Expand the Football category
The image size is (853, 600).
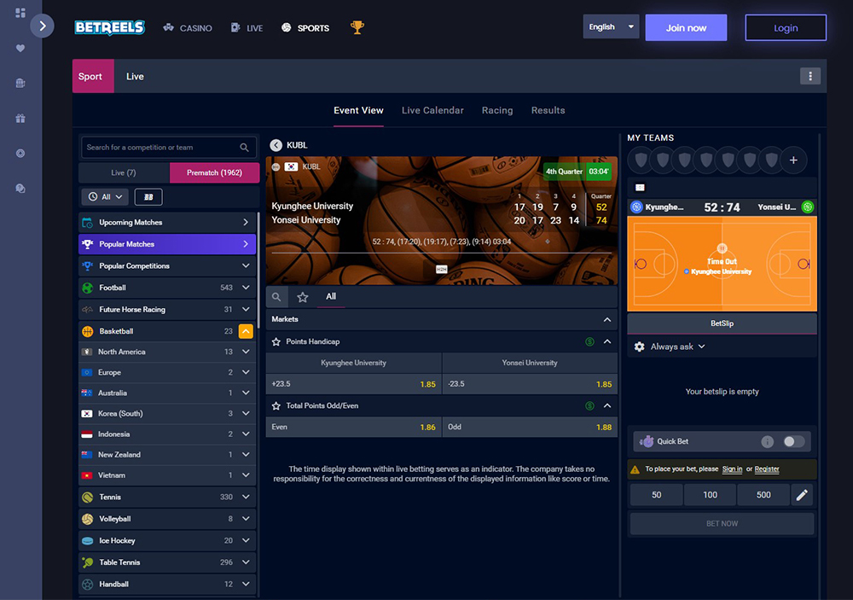[246, 288]
